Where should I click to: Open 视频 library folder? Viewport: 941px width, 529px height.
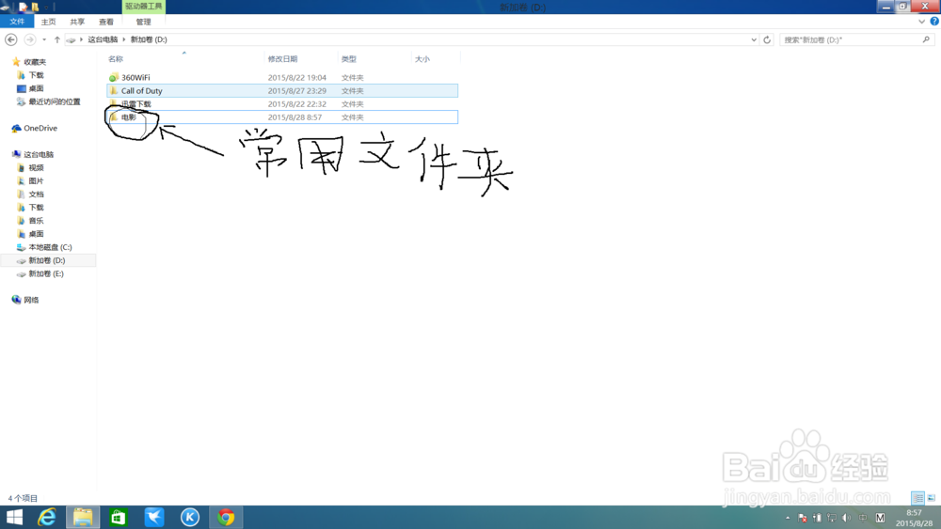[x=36, y=167]
